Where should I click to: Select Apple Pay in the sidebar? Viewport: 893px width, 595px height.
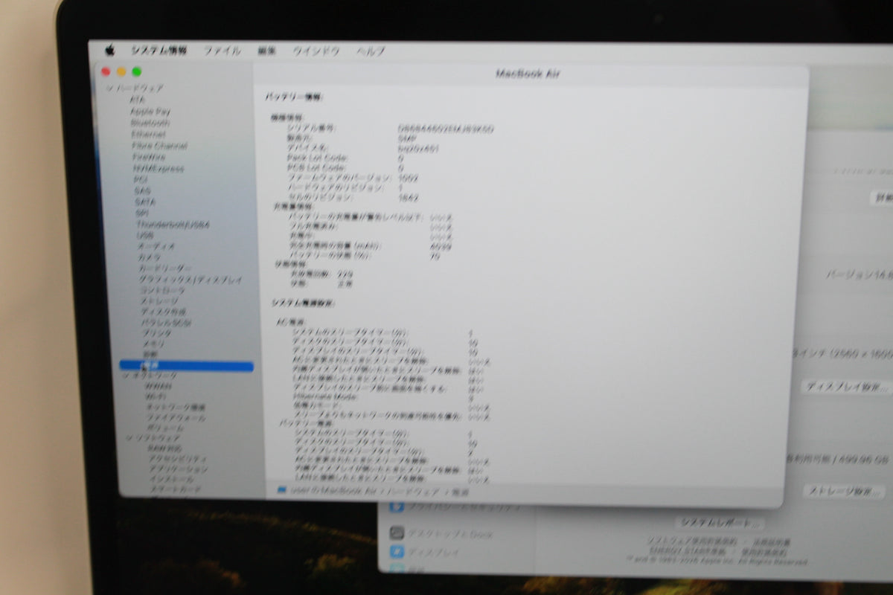tap(150, 111)
